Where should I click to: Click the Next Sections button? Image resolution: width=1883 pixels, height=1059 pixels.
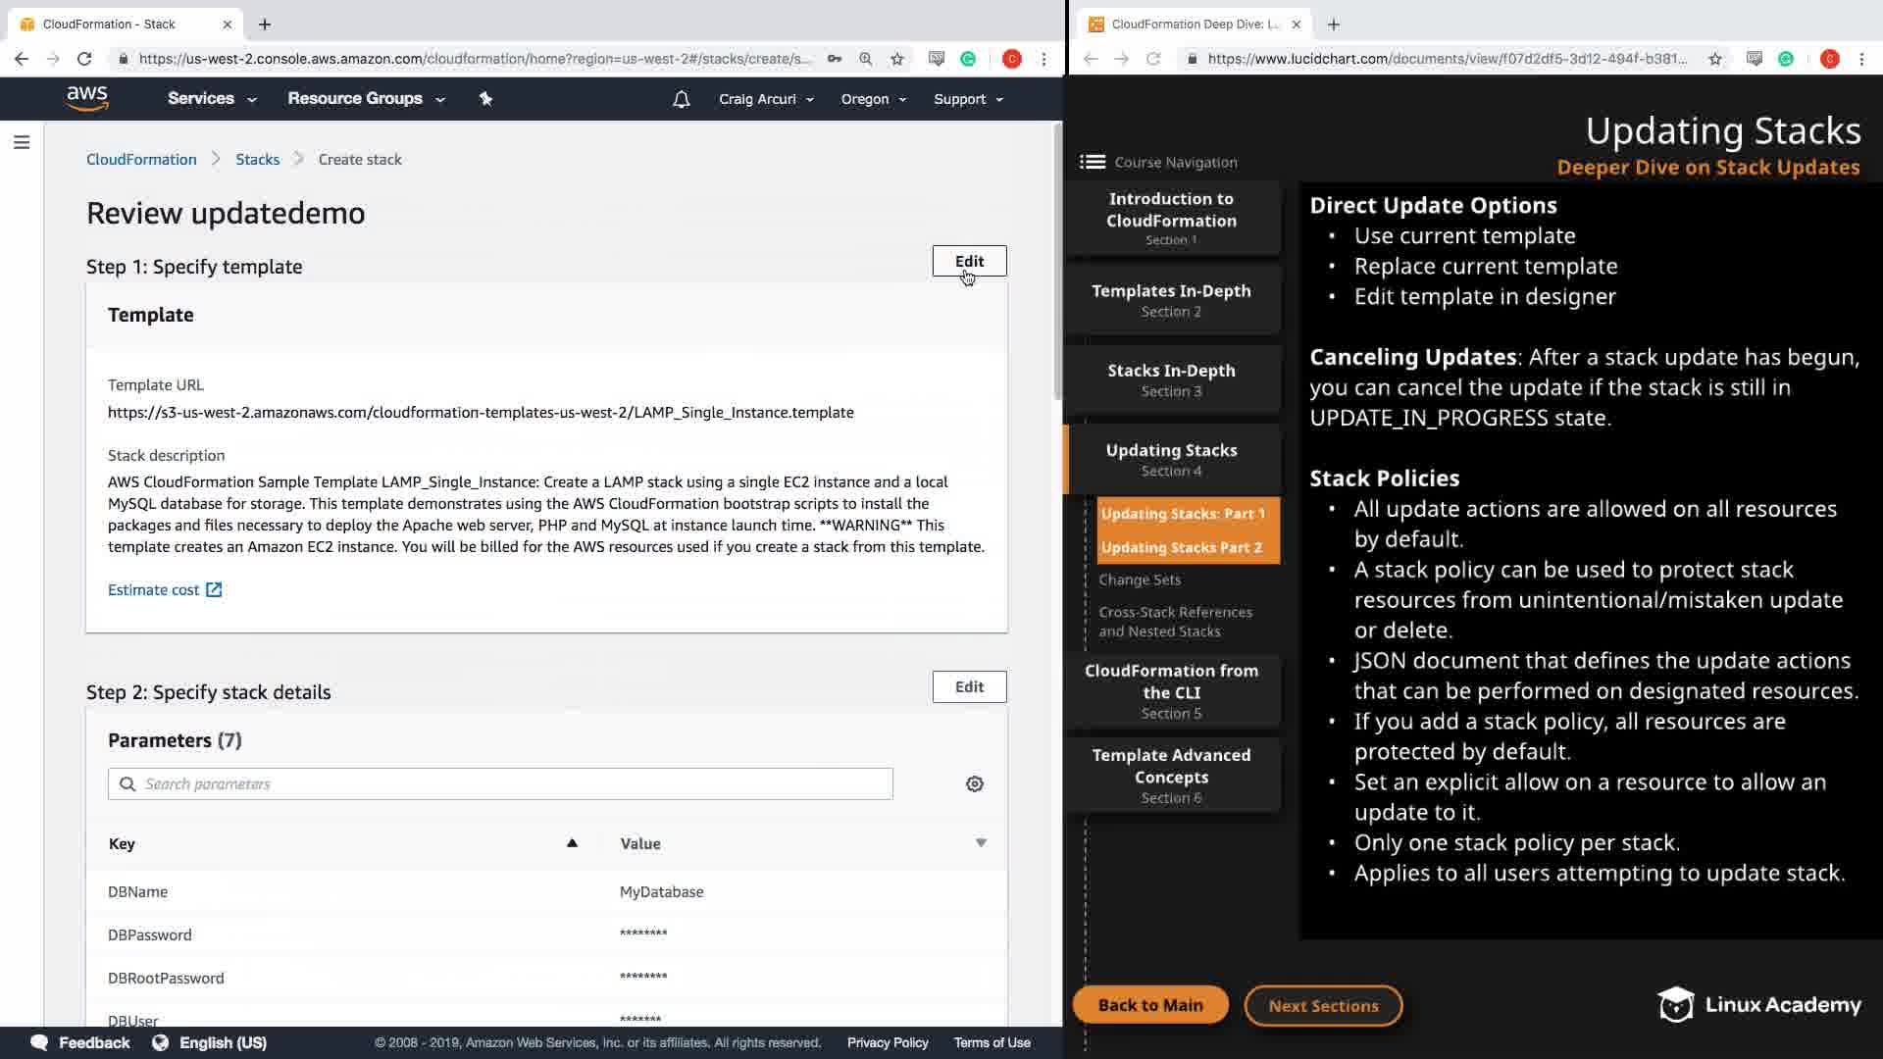(x=1323, y=1006)
